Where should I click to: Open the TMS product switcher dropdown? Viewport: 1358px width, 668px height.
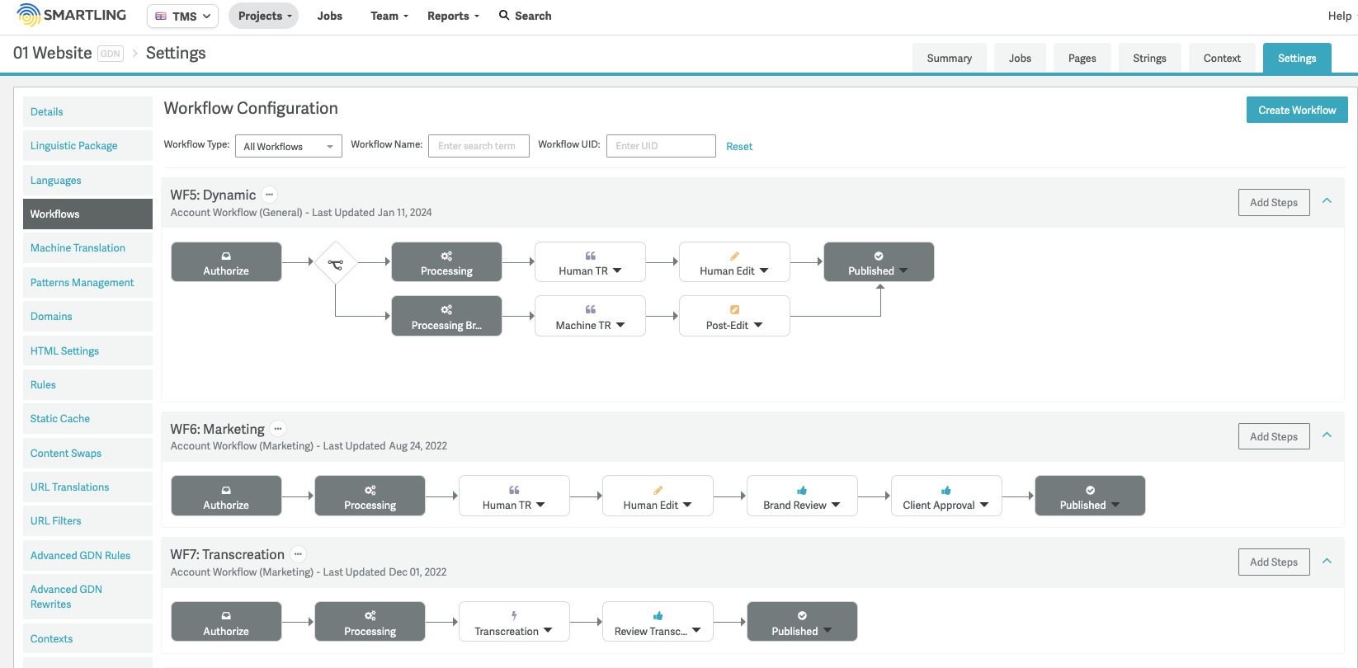pyautogui.click(x=182, y=16)
